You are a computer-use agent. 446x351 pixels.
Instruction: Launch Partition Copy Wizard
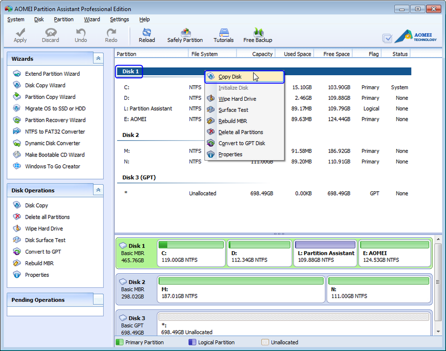45,97
